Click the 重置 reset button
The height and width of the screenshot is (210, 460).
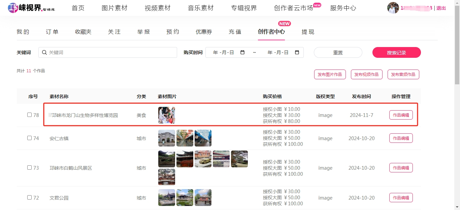338,52
